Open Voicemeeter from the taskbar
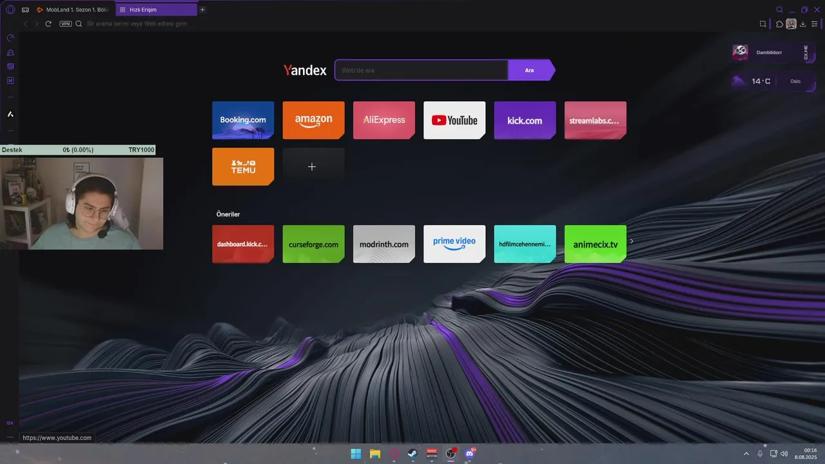The image size is (825, 464). [432, 454]
